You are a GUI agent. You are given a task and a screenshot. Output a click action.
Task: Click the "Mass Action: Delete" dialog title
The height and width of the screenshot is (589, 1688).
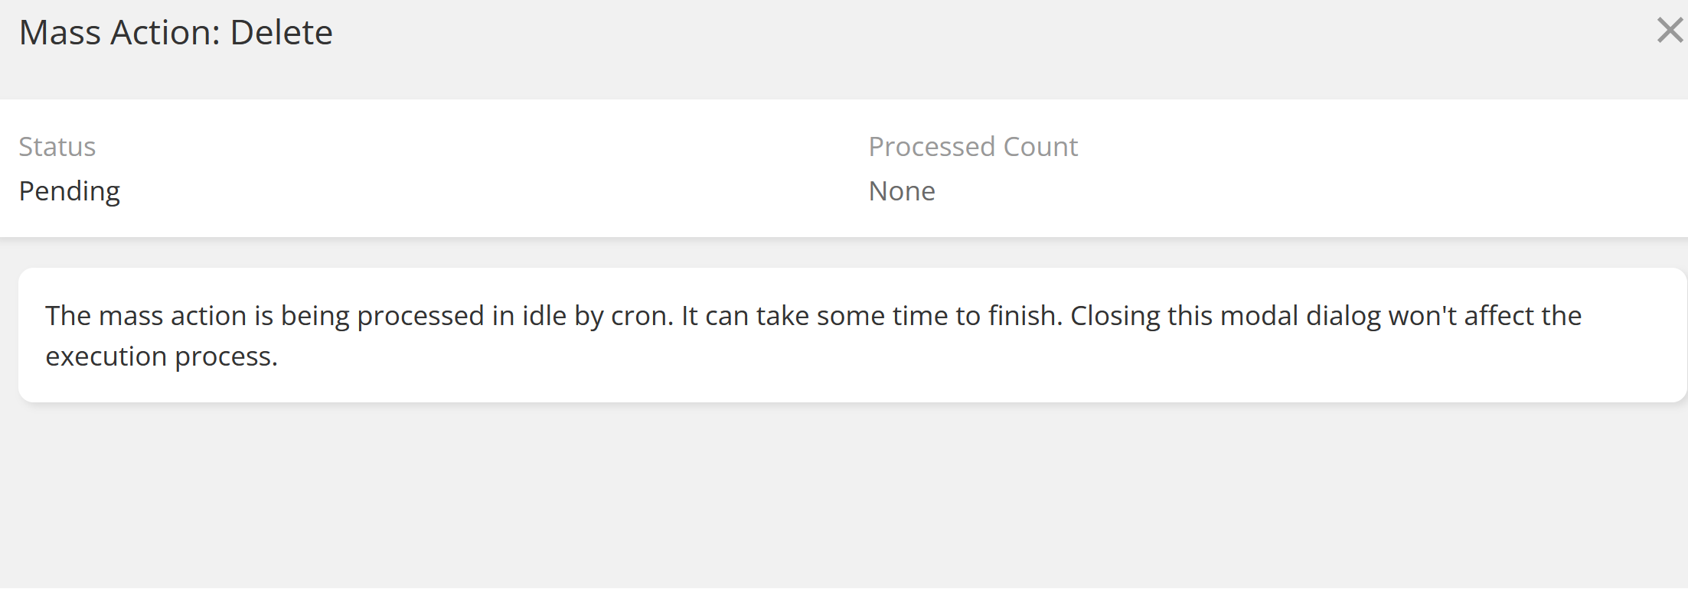click(175, 33)
